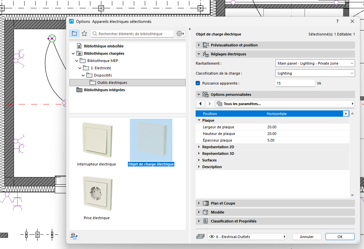Image resolution: width=364 pixels, height=249 pixels.
Task: Select Bibliothèques intégrées in the tree
Action: coord(104,90)
